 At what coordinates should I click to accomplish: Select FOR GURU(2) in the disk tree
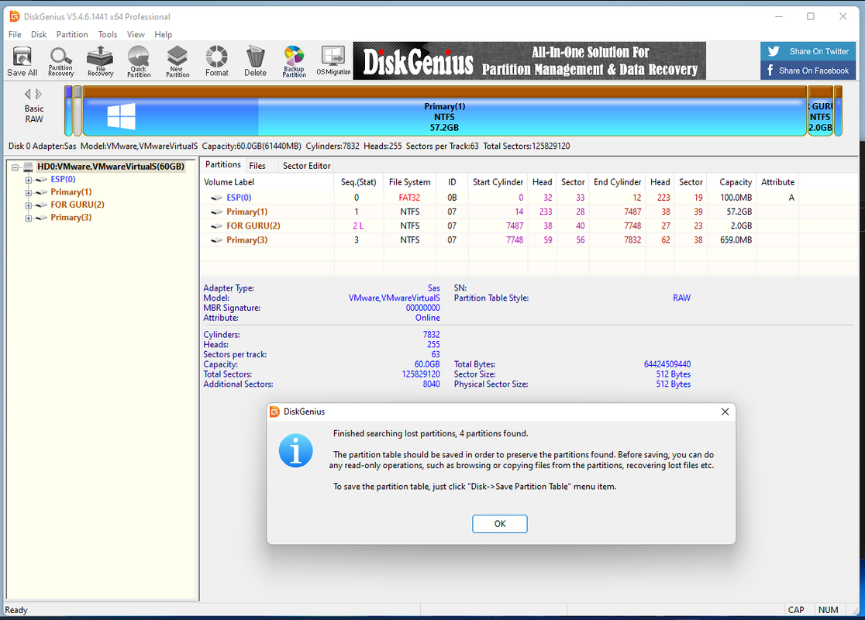coord(78,205)
